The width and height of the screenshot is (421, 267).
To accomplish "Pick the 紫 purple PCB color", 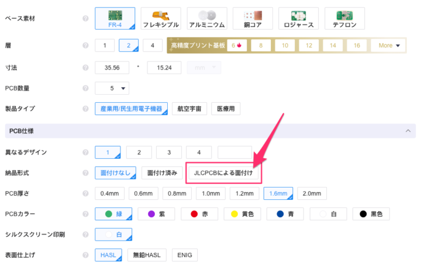I will pyautogui.click(x=157, y=214).
